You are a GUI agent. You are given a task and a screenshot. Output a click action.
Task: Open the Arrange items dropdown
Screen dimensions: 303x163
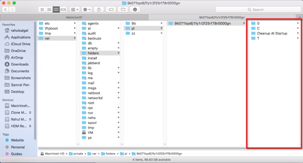pyautogui.click(x=75, y=9)
